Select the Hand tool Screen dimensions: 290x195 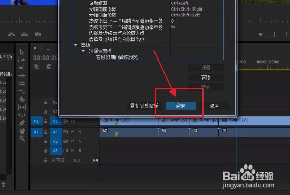[x=22, y=131]
